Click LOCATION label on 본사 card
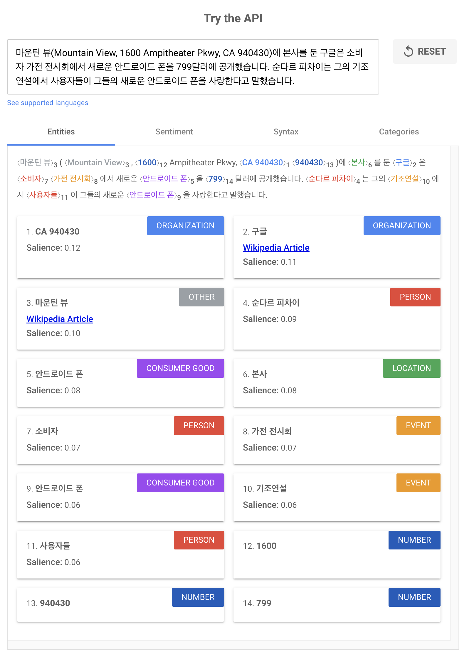 (x=411, y=368)
